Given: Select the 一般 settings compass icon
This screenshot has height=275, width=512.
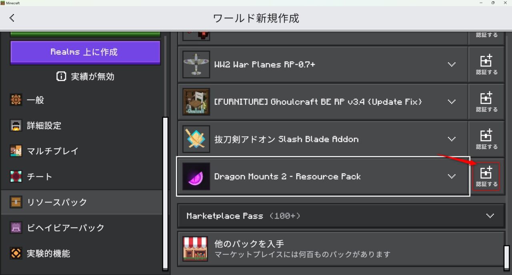Looking at the screenshot, I should click(x=16, y=100).
